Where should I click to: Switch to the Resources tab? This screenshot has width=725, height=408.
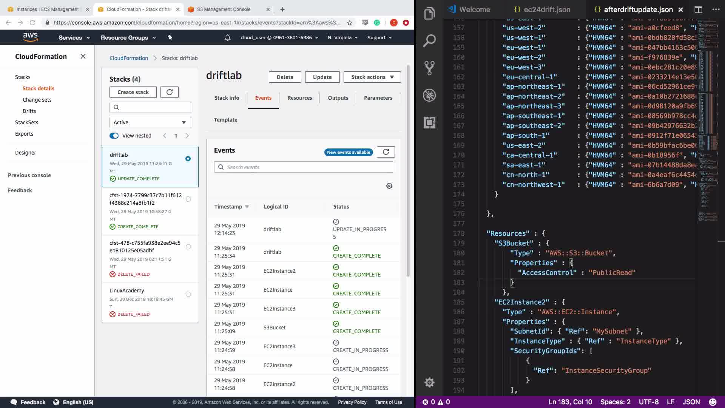point(299,98)
